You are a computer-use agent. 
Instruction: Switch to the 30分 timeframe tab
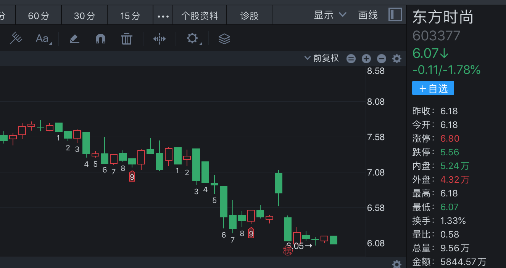(84, 16)
